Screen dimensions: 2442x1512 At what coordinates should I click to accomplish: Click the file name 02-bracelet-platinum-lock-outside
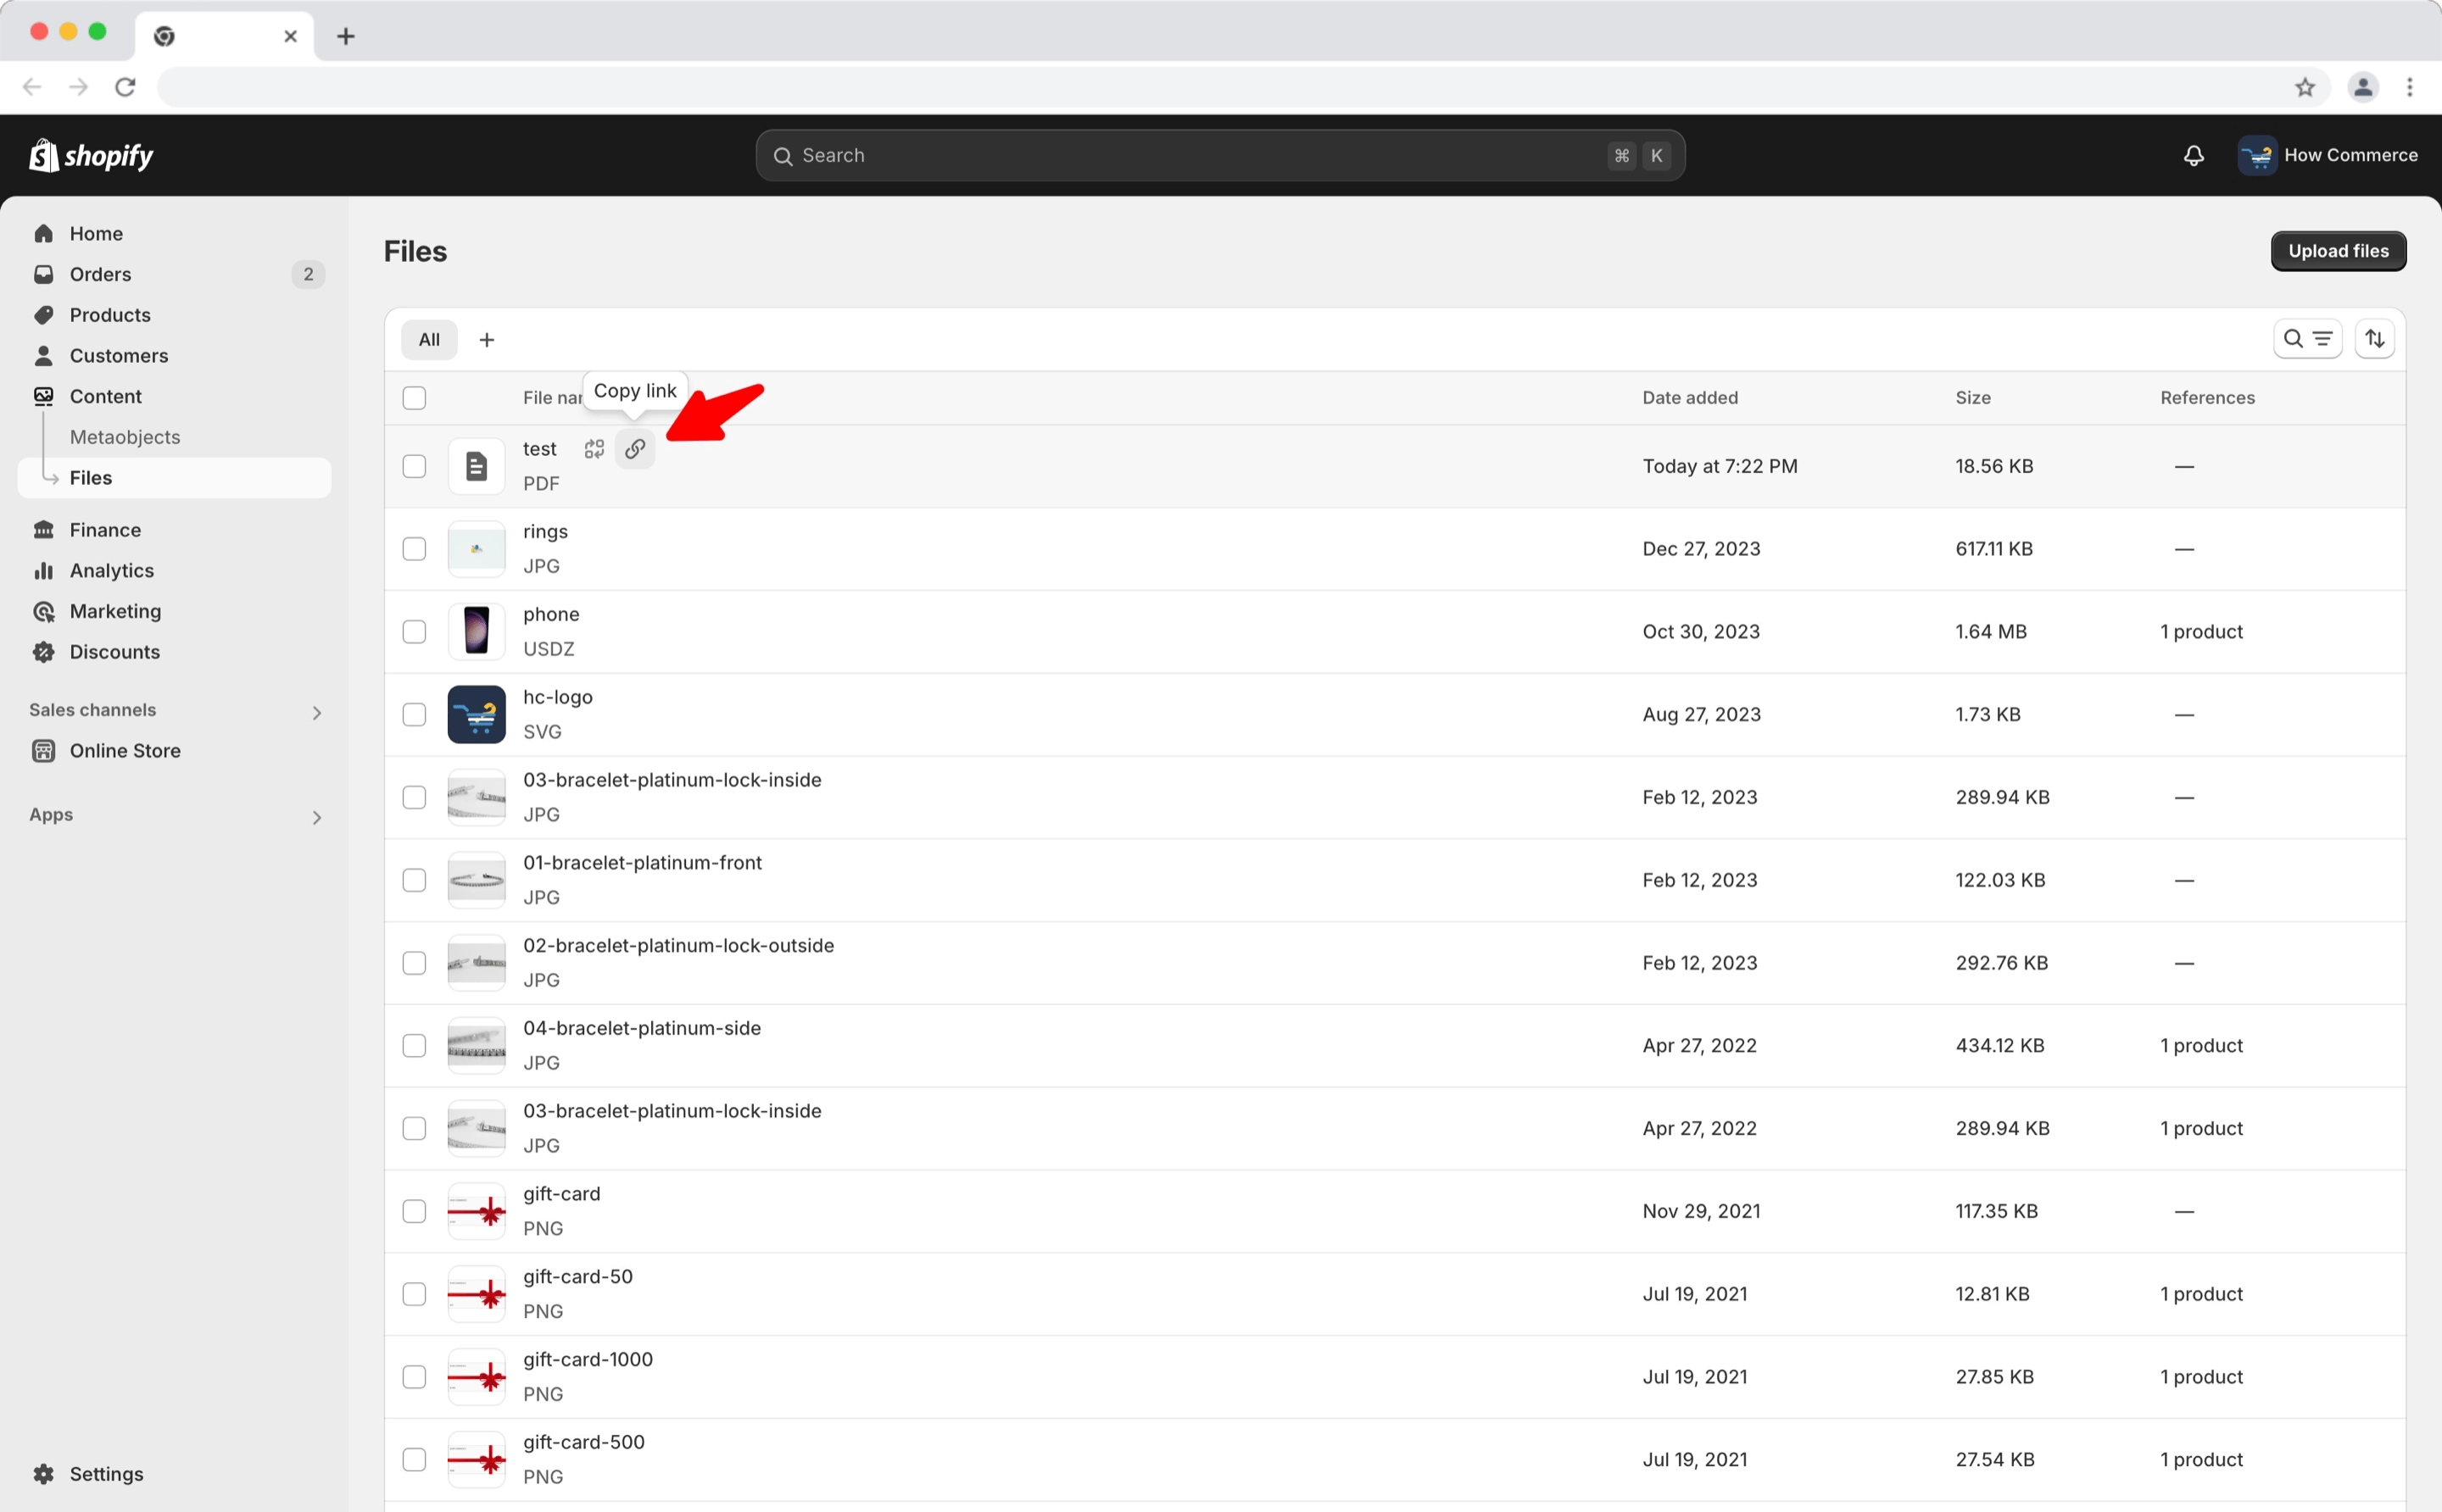pyautogui.click(x=678, y=946)
